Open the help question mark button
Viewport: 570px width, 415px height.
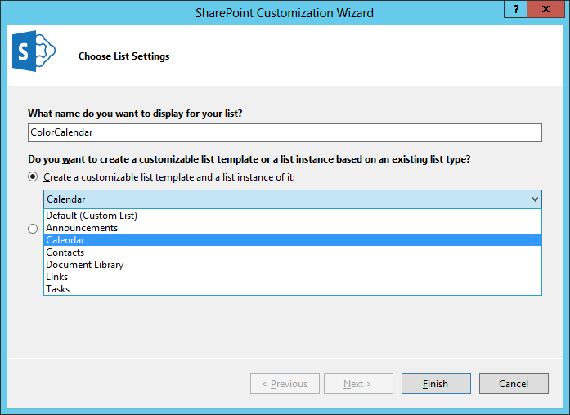click(x=515, y=9)
